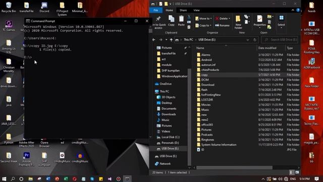Viewport: 323px width, 182px height.
Task: Open the Copy to dropdown
Action: (x=203, y=25)
